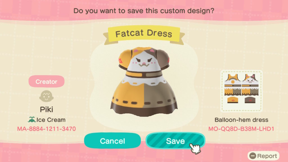The image size is (288, 162).
Task: Click the pointing hand cursor icon
Action: 195,148
